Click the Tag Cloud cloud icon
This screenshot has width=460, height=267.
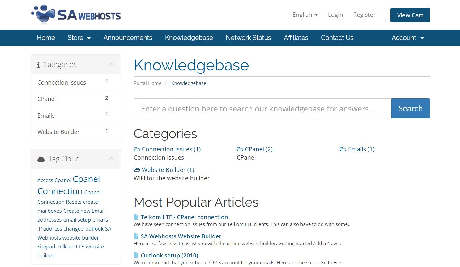41,159
